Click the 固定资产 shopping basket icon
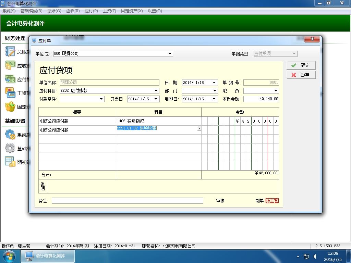Viewport: 351px width, 263px height. pos(10,107)
